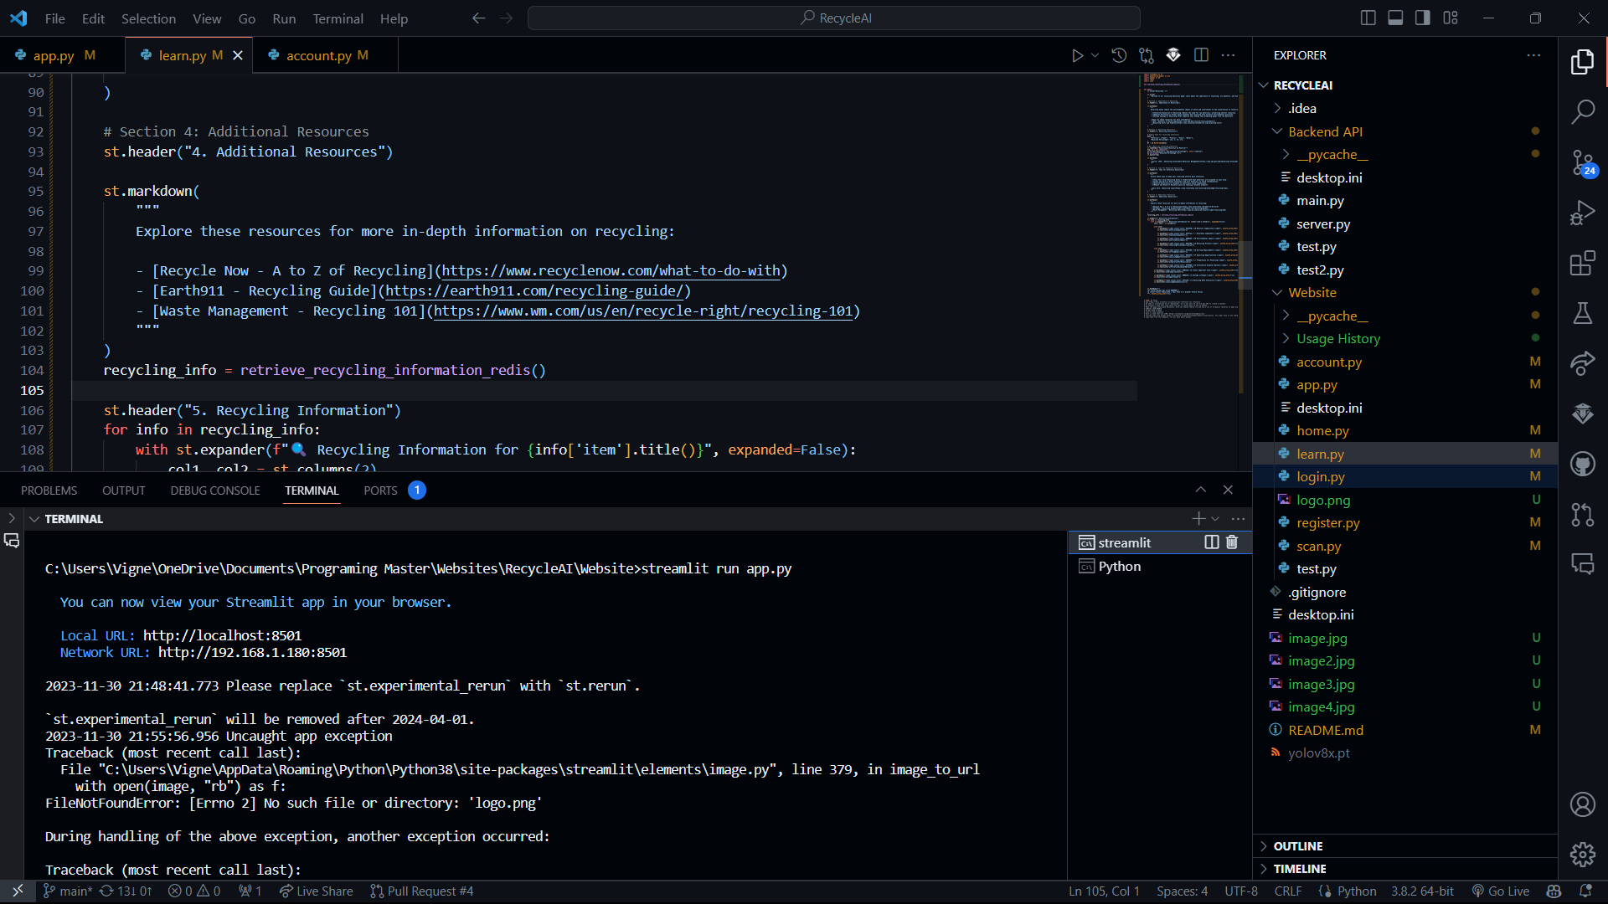Click Go Live in status bar
The height and width of the screenshot is (904, 1608).
tap(1501, 891)
